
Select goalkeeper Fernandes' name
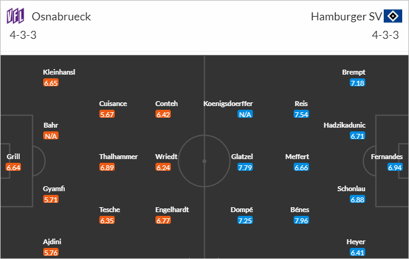[x=387, y=157]
